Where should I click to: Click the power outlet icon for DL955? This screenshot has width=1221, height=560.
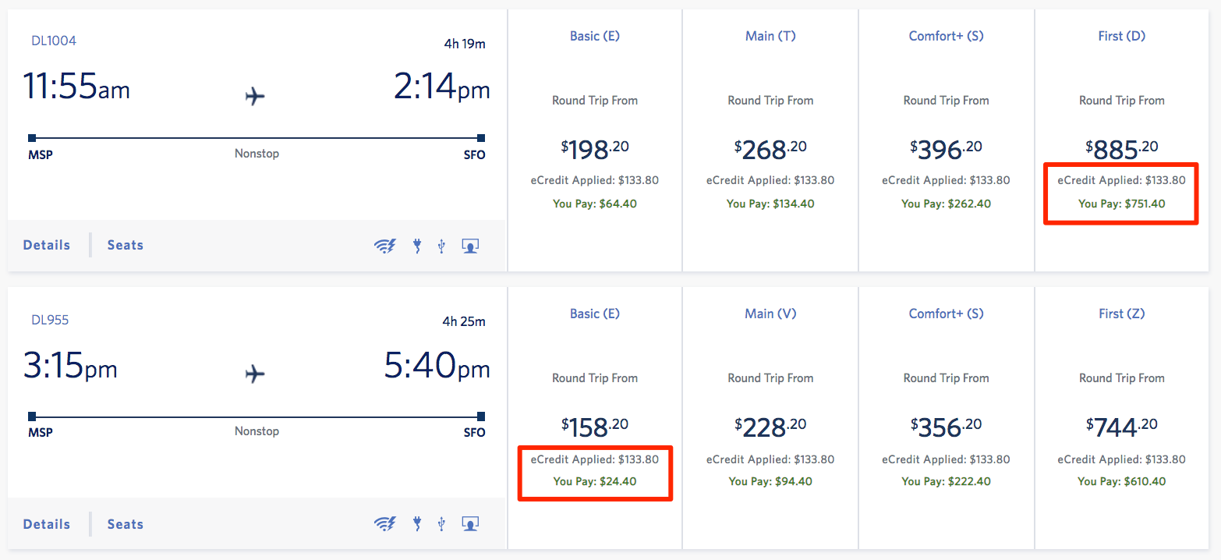pyautogui.click(x=417, y=523)
